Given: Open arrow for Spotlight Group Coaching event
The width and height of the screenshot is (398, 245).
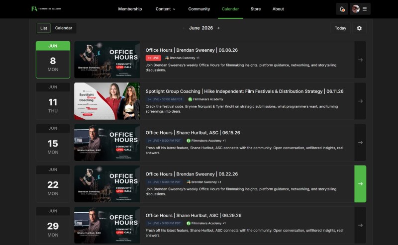Looking at the screenshot, I should (360, 101).
